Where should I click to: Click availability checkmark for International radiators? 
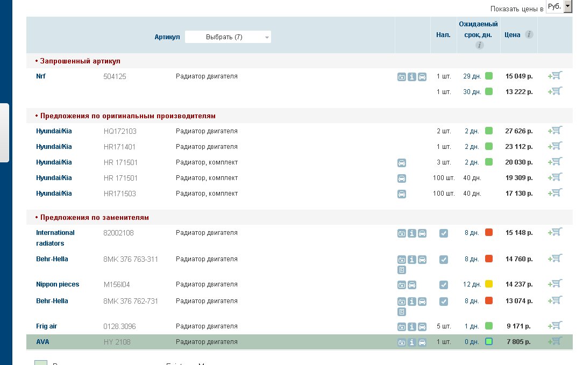(444, 233)
